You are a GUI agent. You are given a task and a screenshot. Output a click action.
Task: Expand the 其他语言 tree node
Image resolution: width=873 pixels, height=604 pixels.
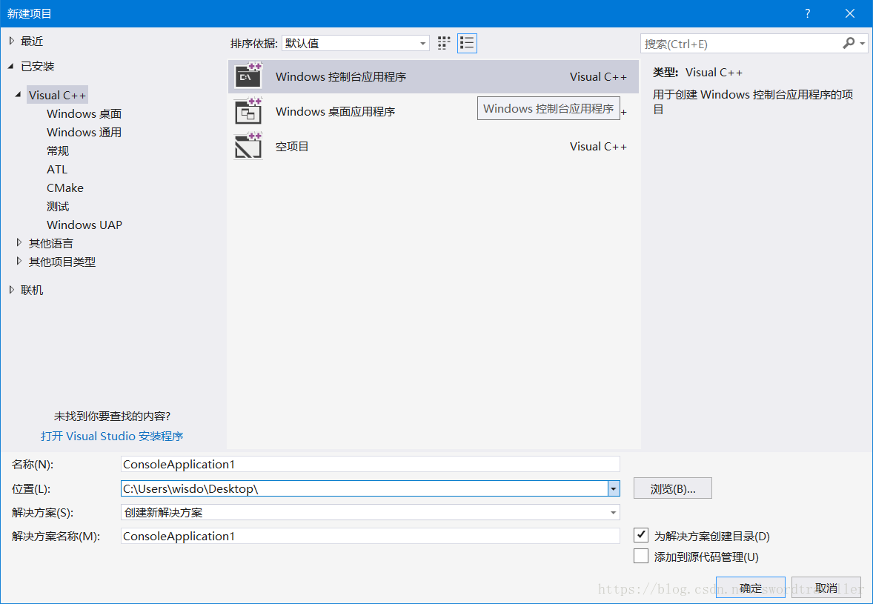point(19,243)
